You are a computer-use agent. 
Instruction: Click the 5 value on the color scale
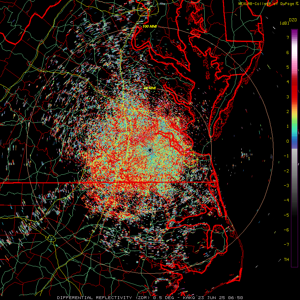tap(288, 67)
